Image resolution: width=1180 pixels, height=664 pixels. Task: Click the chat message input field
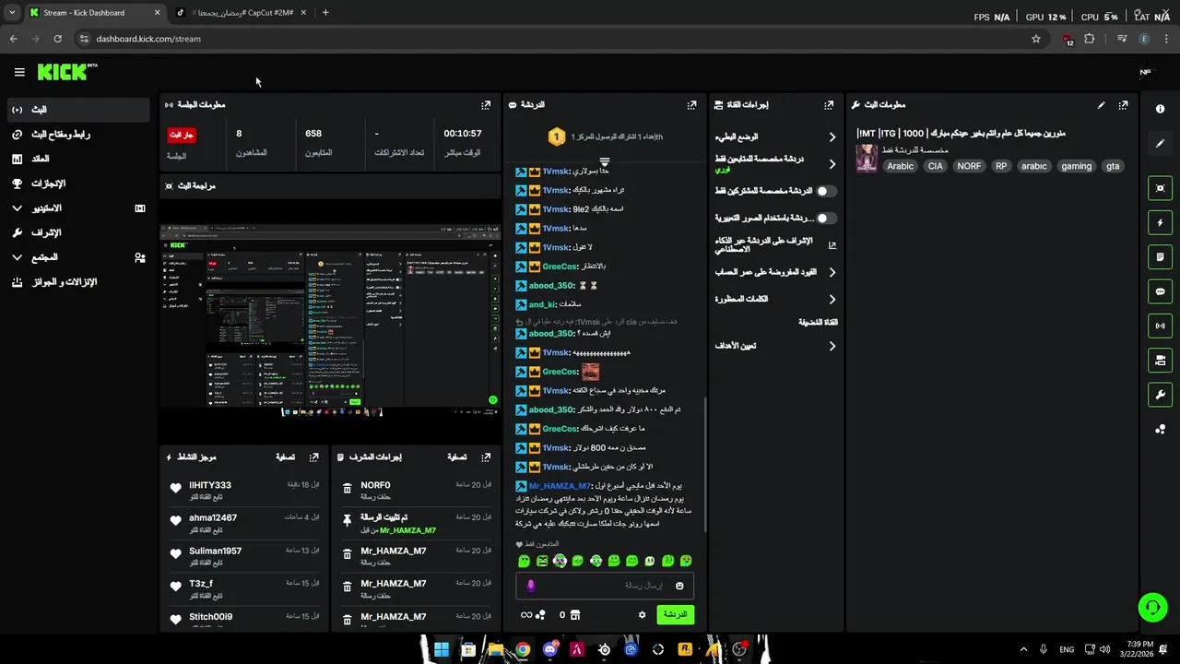coord(605,586)
